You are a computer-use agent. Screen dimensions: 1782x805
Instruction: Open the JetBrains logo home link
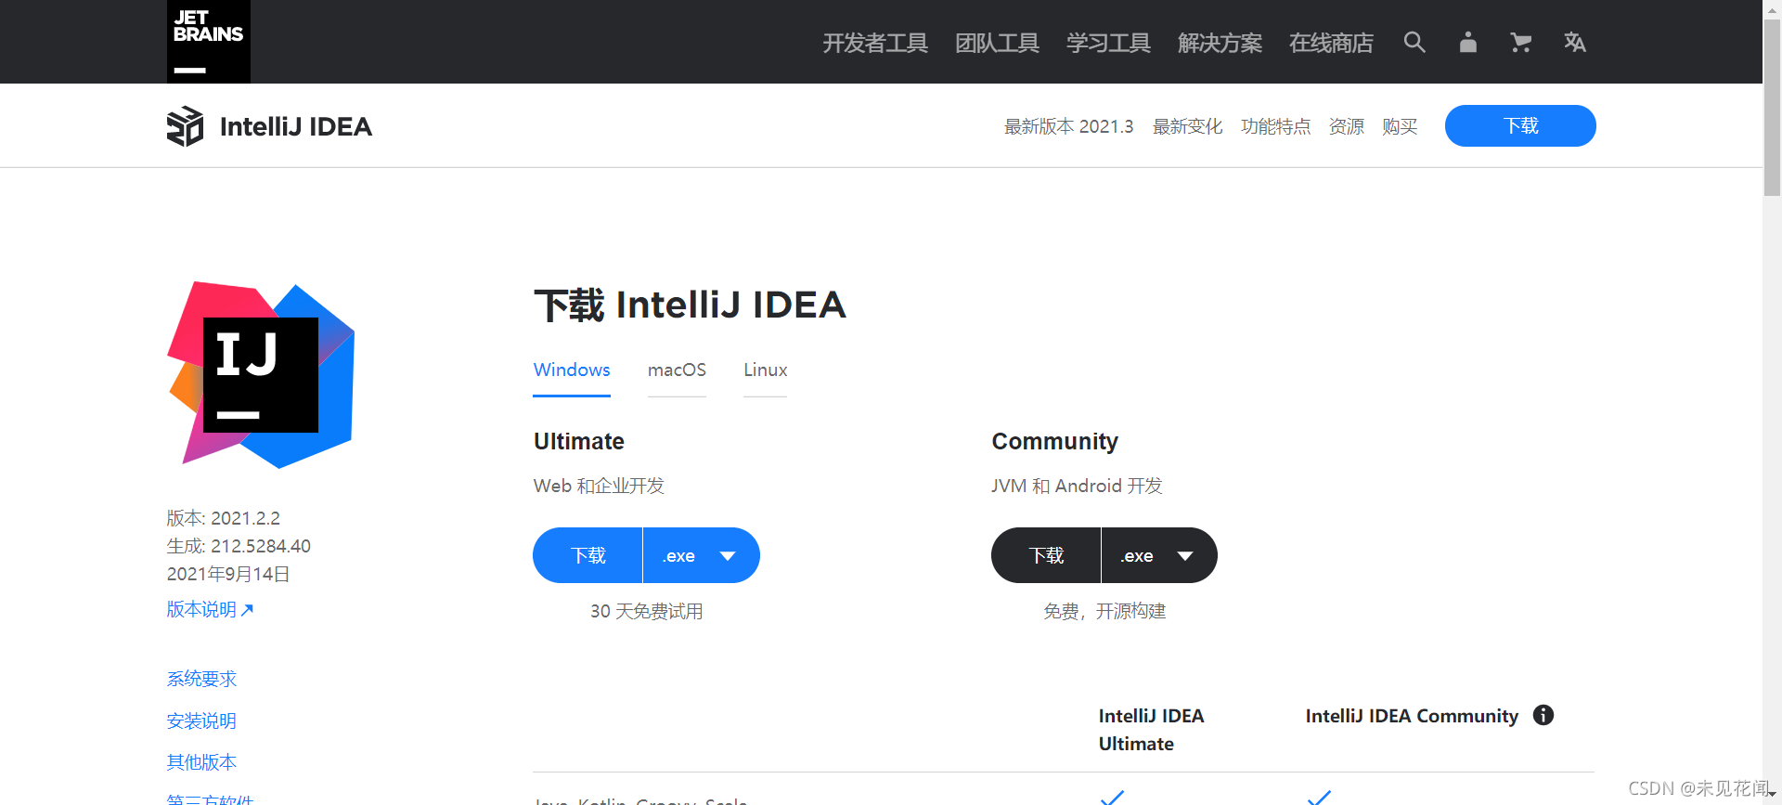[x=209, y=42]
